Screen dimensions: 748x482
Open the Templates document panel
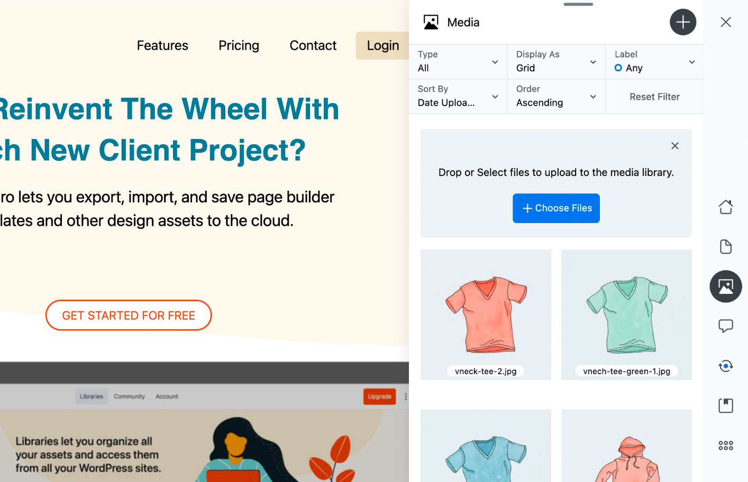(x=725, y=247)
